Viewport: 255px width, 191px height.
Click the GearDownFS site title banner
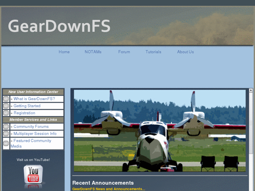[x=59, y=26]
